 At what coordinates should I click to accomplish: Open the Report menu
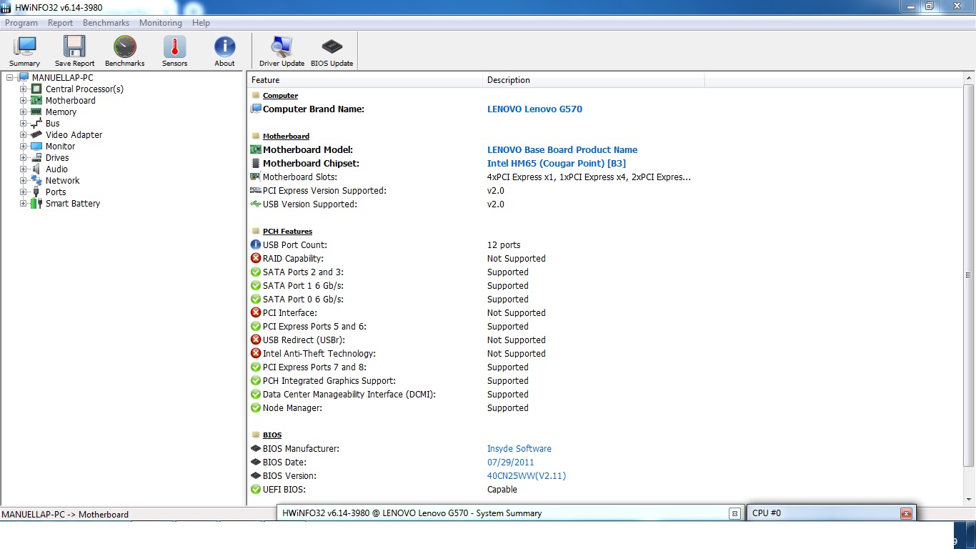pos(60,23)
